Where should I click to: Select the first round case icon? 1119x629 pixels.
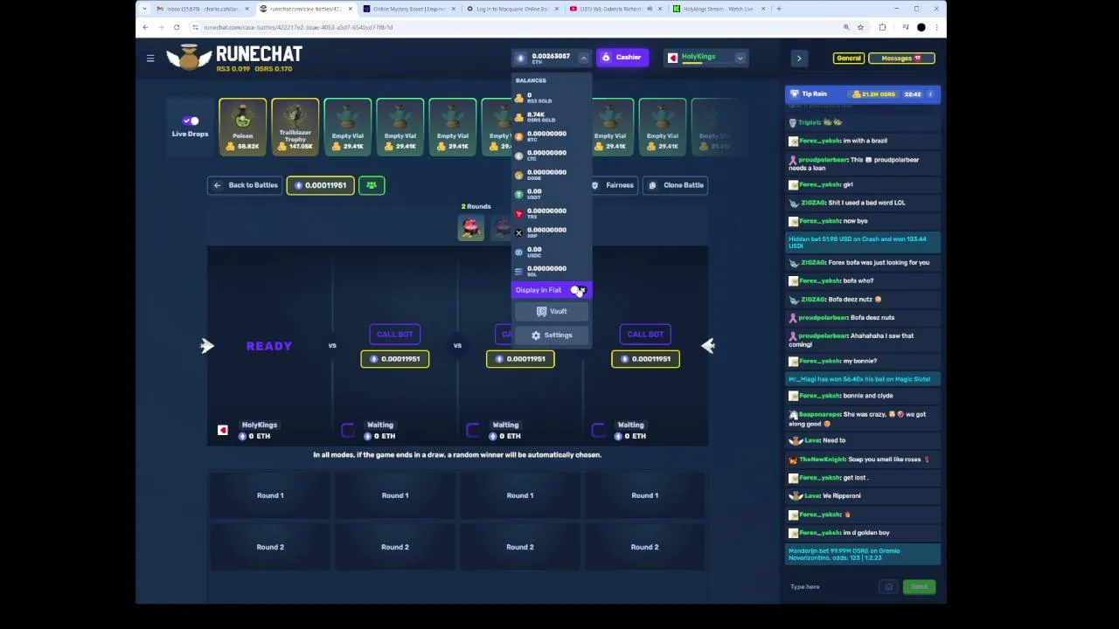[x=471, y=228]
